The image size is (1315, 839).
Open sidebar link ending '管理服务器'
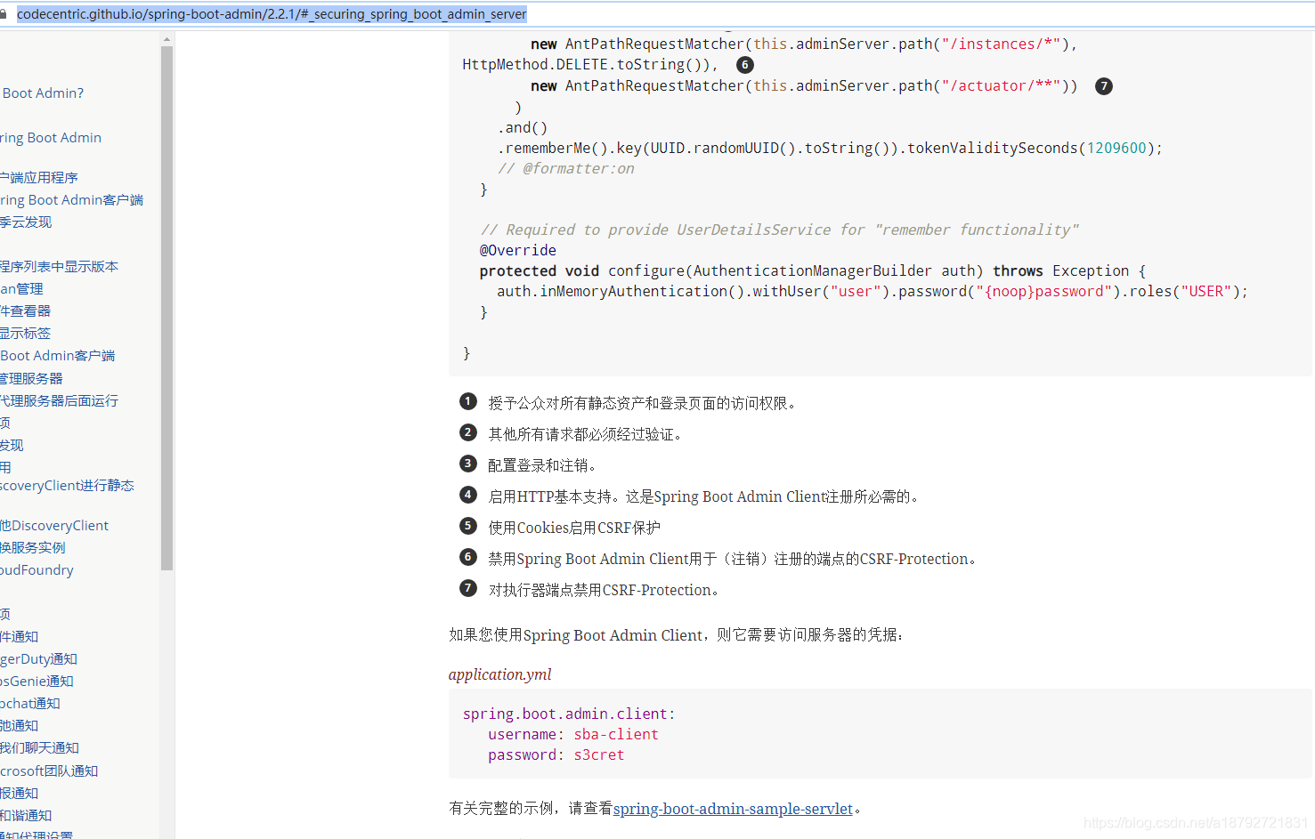(x=31, y=379)
